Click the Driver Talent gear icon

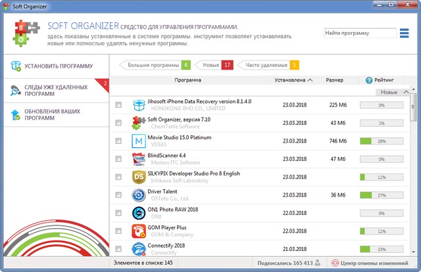click(x=139, y=195)
